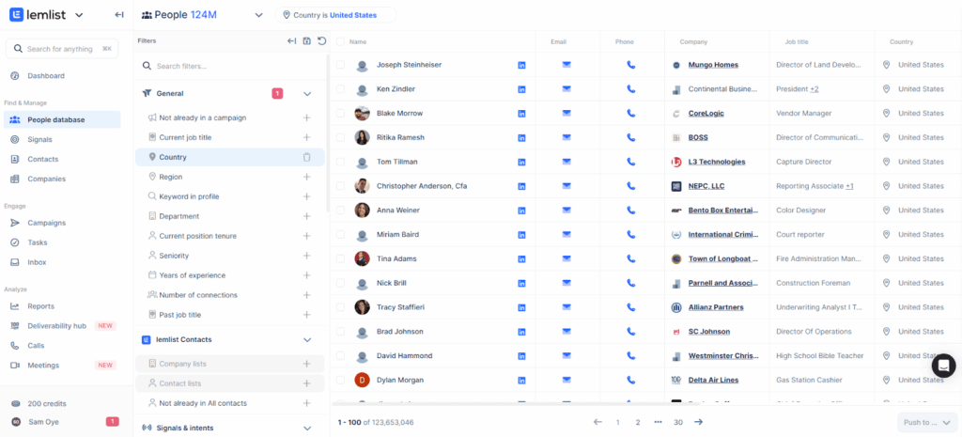This screenshot has height=437, width=962.
Task: Open the People 124M dropdown chevron
Action: click(x=258, y=15)
